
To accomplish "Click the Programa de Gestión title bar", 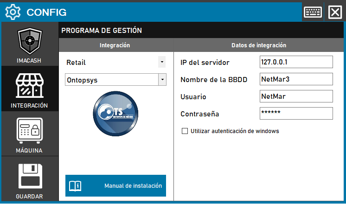I will tap(202, 31).
